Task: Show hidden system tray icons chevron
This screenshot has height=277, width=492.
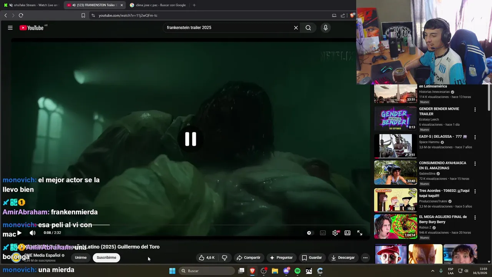Action: (x=432, y=271)
